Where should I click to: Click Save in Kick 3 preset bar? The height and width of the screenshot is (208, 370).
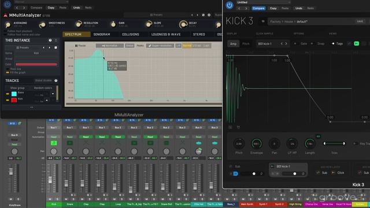click(360, 21)
